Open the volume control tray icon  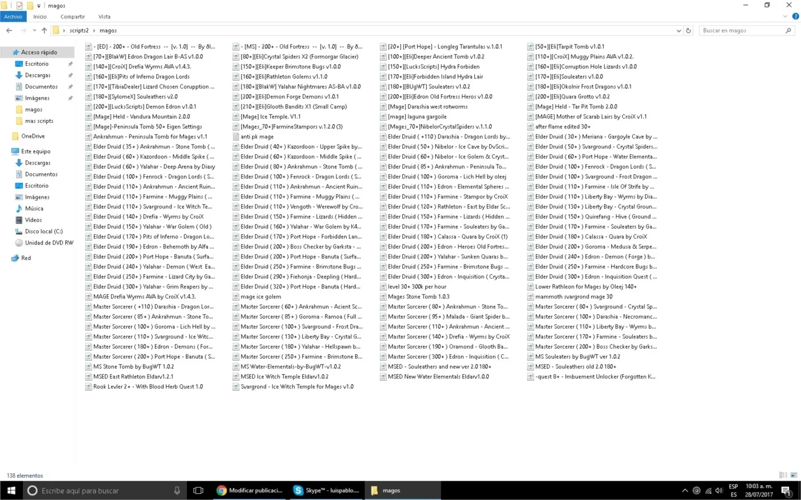pyautogui.click(x=719, y=490)
